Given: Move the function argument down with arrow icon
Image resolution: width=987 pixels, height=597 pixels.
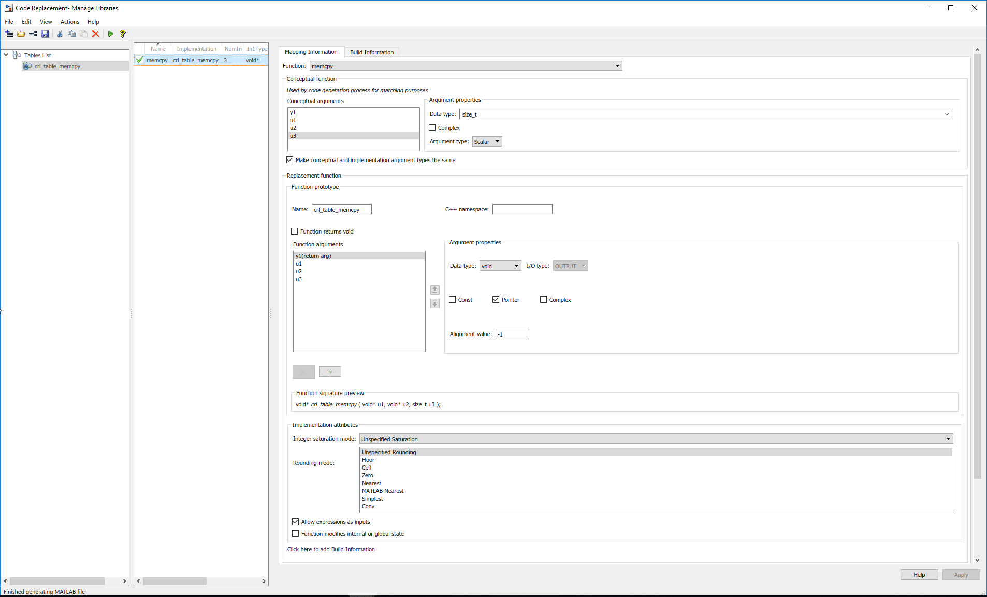Looking at the screenshot, I should (x=435, y=303).
